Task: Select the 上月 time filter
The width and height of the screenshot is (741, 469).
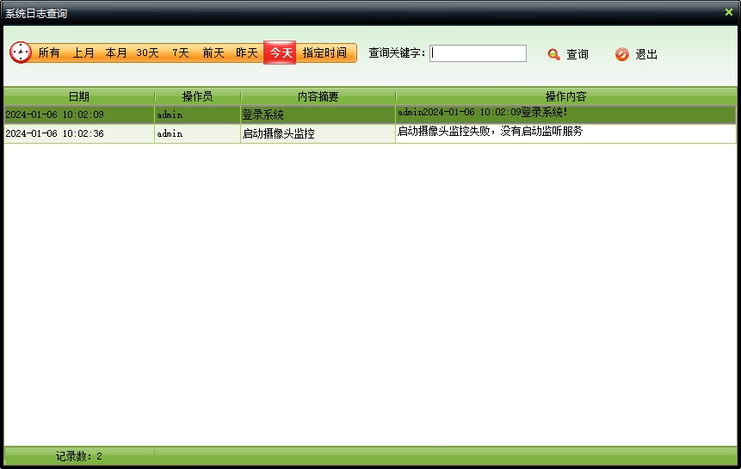Action: coord(83,53)
